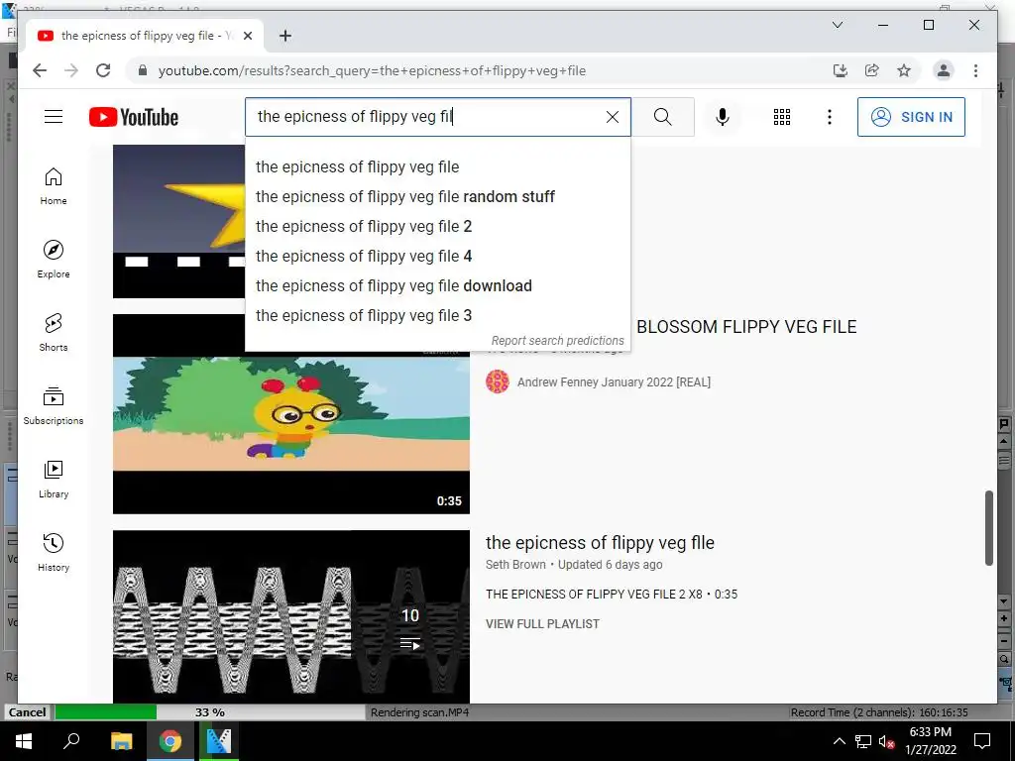
Task: Open the YouTube hamburger guide menu
Action: (54, 117)
